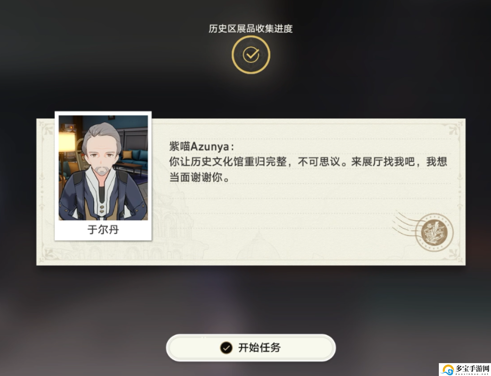Click the message line starting 你让历史文化馆
Screen dimensions: 491x376
coord(308,162)
